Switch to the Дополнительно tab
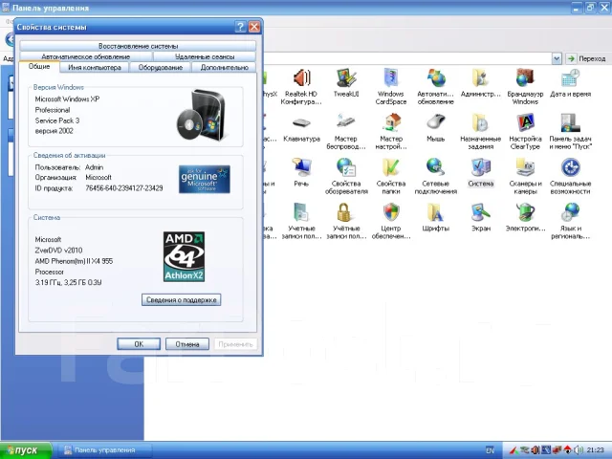The height and width of the screenshot is (459, 612). [224, 67]
